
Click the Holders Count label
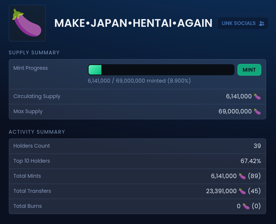[x=32, y=146]
